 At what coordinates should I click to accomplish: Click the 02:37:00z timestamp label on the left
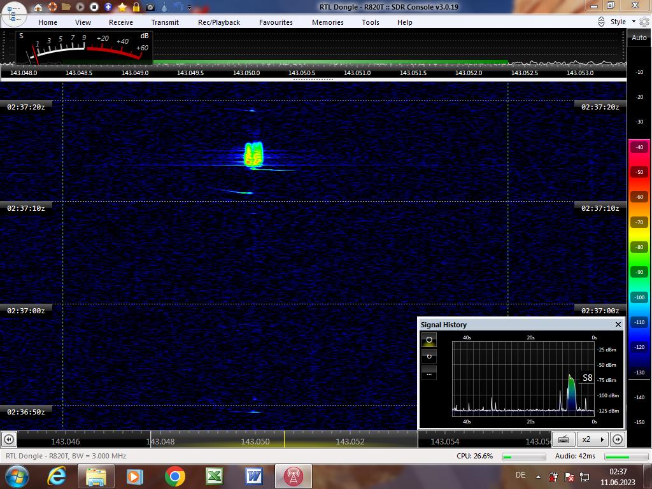25,311
